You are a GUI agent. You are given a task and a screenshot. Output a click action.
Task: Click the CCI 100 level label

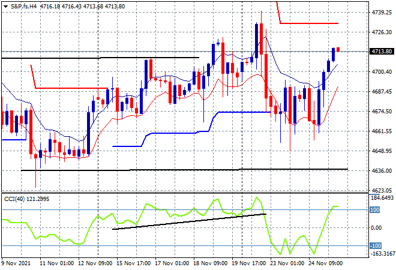375,210
